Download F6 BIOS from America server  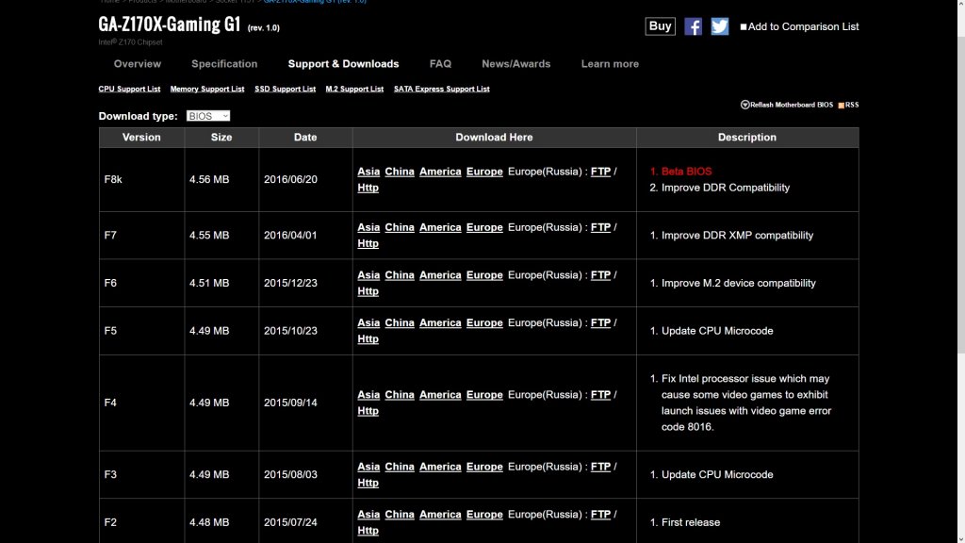(440, 275)
